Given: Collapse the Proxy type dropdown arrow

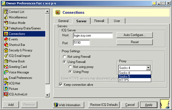Looking at the screenshot, I should click(148, 68).
